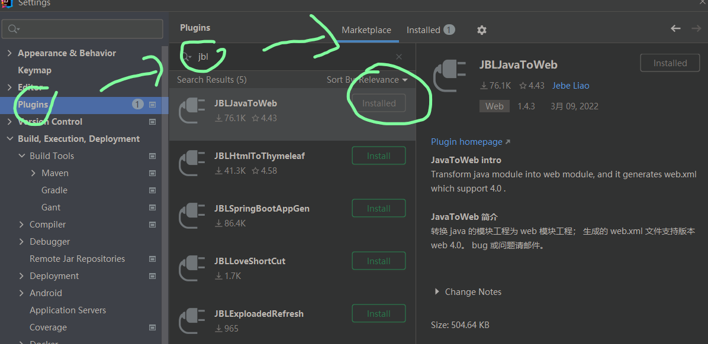Install the JBLHtmlToThymeleaf plugin
The image size is (708, 344).
379,156
